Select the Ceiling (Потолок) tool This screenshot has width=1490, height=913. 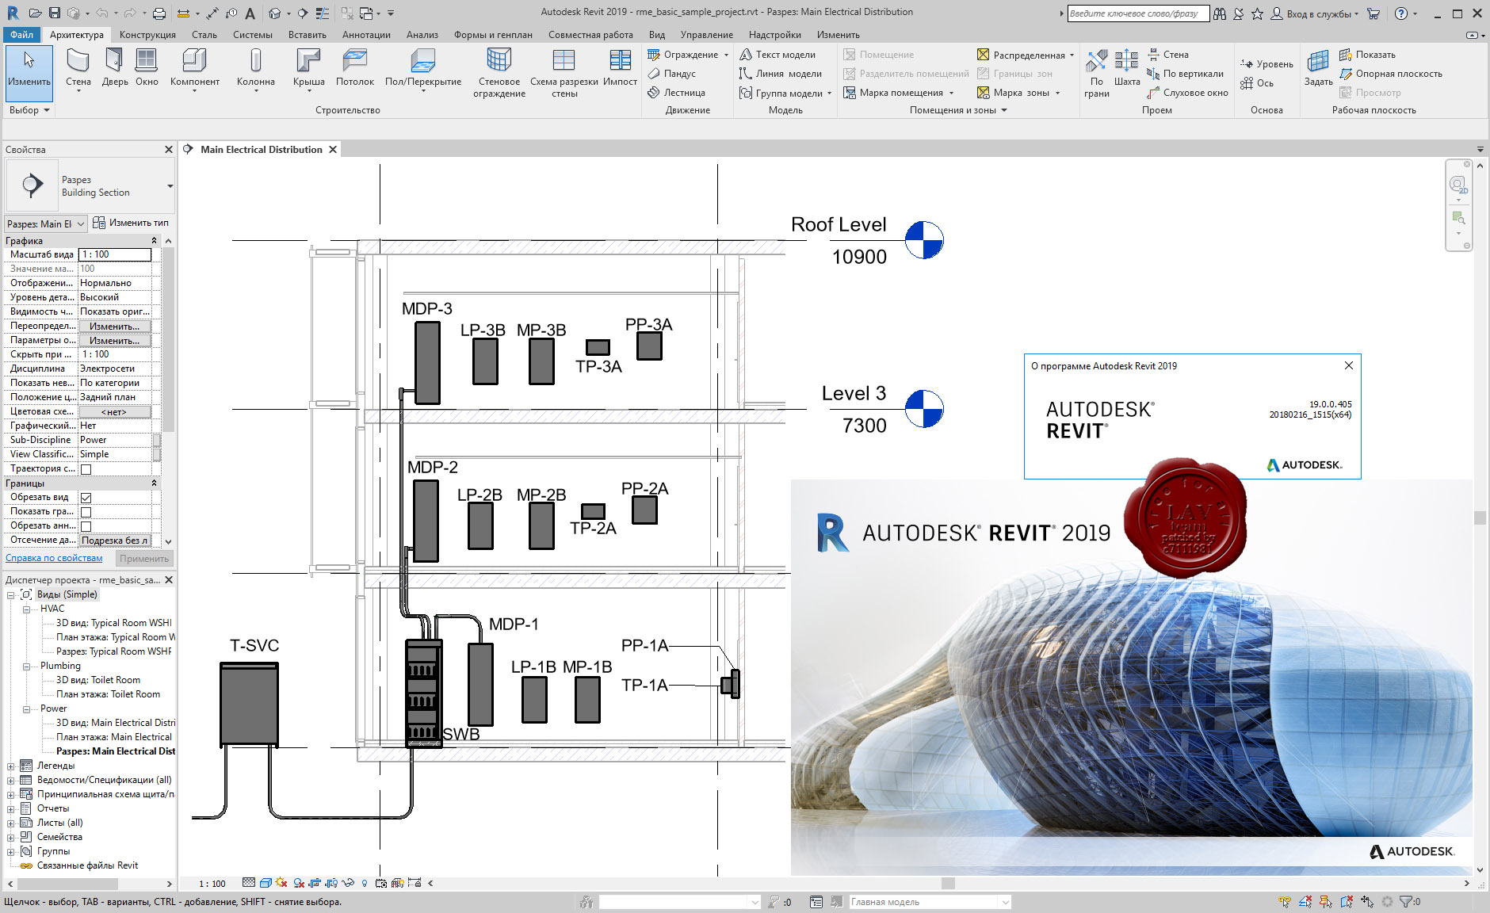(x=354, y=68)
